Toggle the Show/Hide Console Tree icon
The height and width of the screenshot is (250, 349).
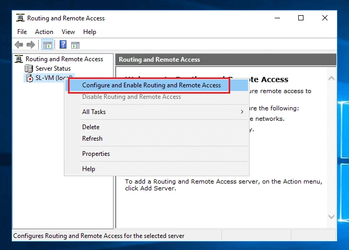coord(48,45)
